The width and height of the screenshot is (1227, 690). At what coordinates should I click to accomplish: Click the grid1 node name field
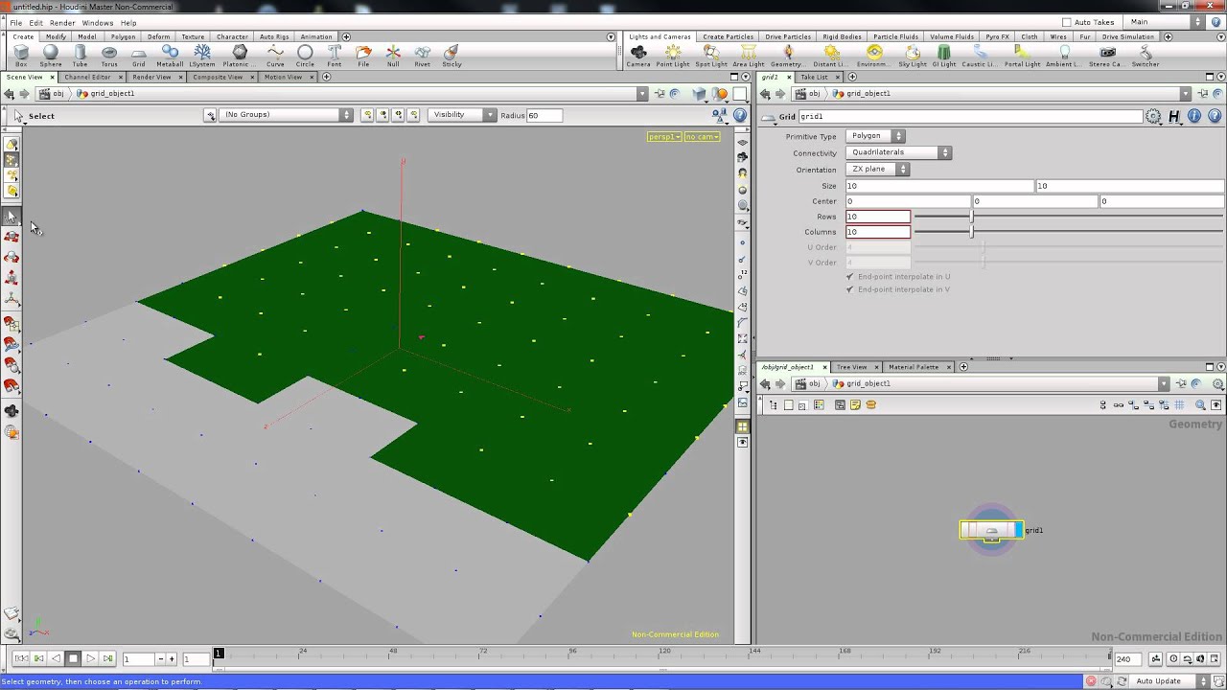tap(969, 116)
